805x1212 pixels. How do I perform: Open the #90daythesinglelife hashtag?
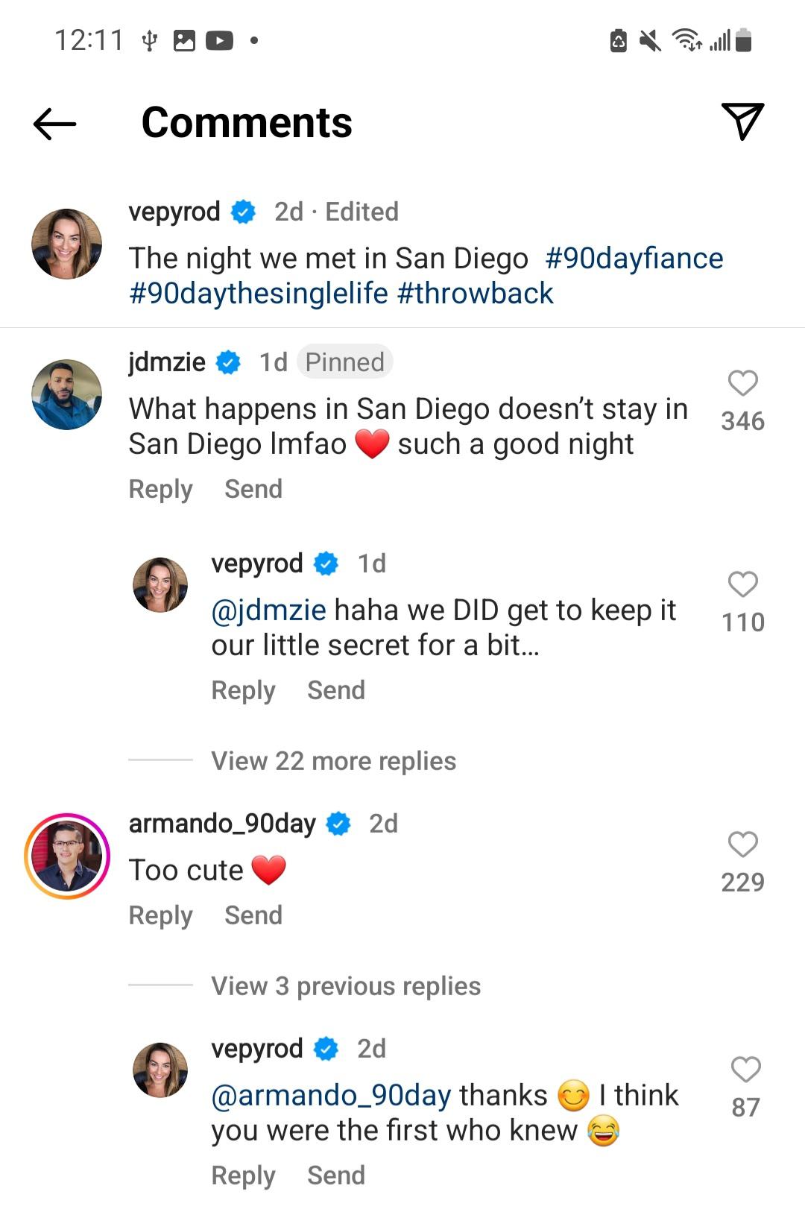click(258, 294)
